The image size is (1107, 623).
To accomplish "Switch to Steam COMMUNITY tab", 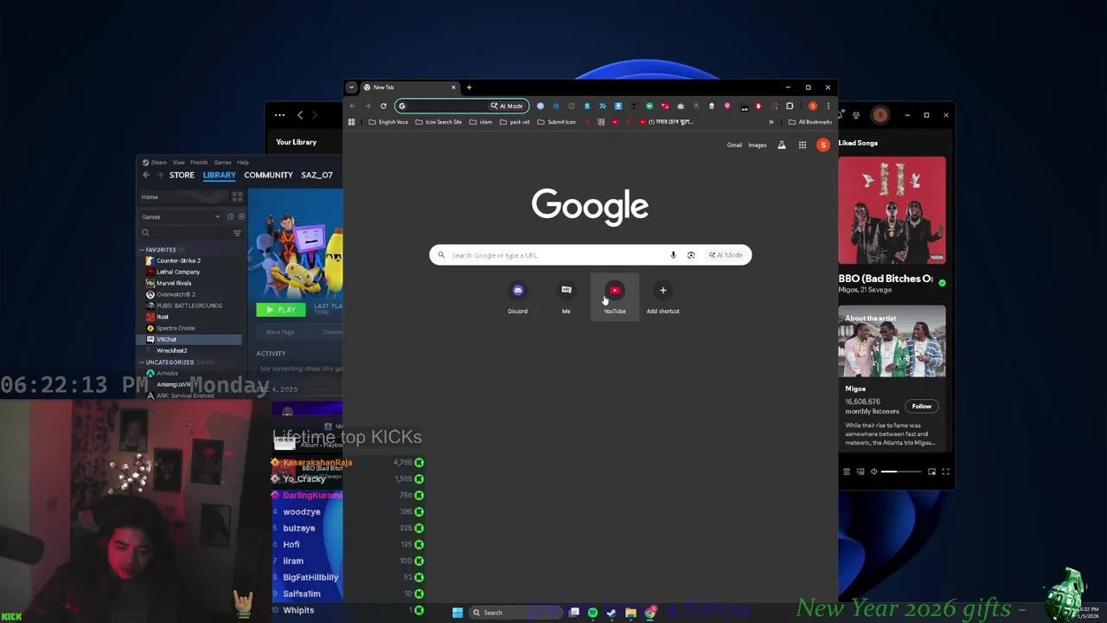I will (268, 175).
